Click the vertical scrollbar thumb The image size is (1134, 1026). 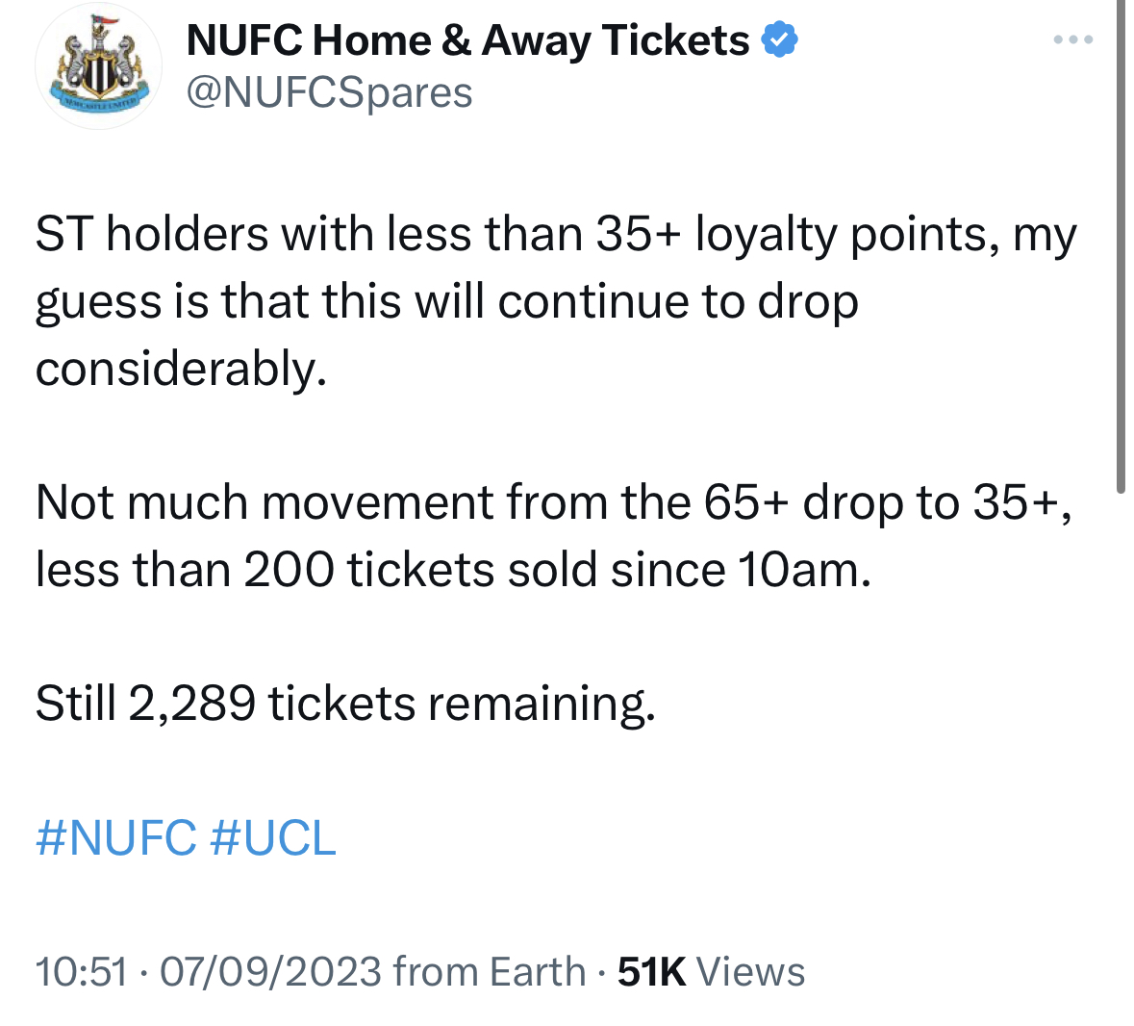tap(1121, 246)
